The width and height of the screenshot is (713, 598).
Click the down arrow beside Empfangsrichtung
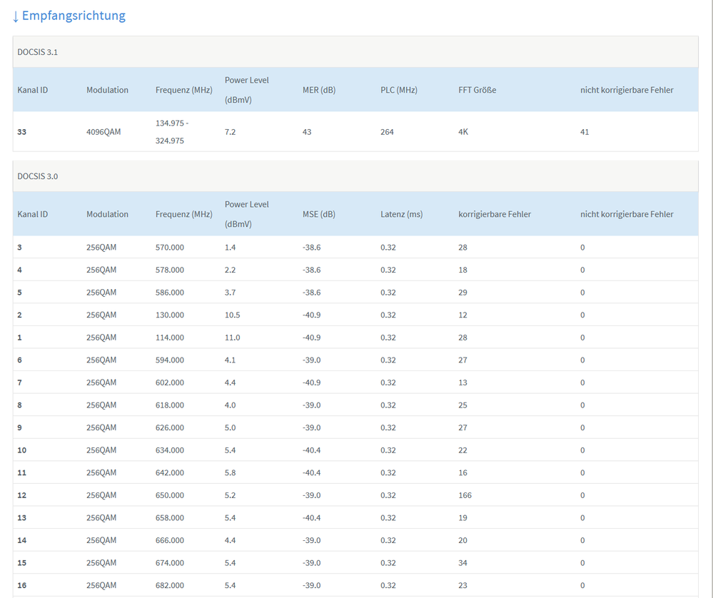(x=16, y=16)
